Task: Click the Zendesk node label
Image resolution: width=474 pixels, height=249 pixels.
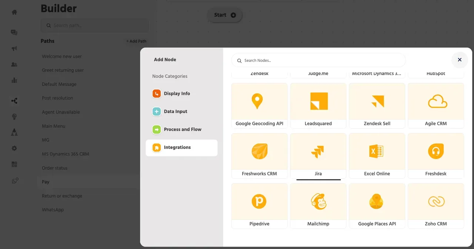Action: click(259, 74)
